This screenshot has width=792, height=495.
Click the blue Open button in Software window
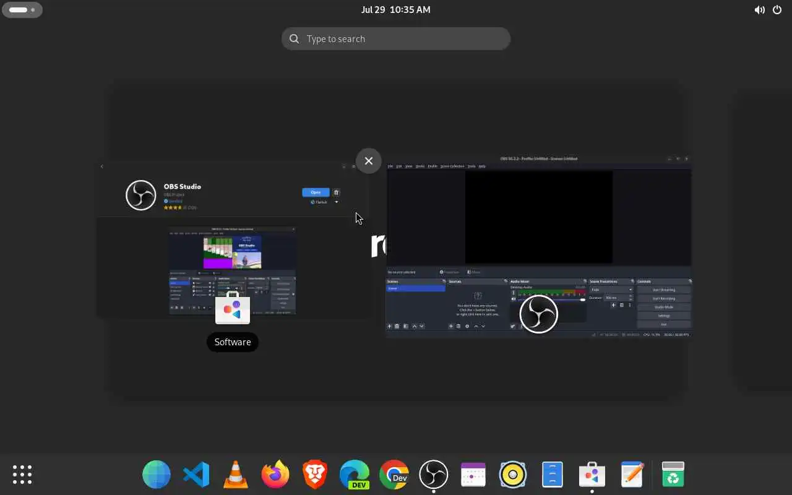click(x=316, y=192)
